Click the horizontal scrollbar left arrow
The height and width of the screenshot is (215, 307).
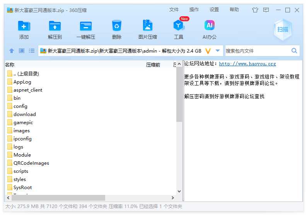click(x=8, y=198)
